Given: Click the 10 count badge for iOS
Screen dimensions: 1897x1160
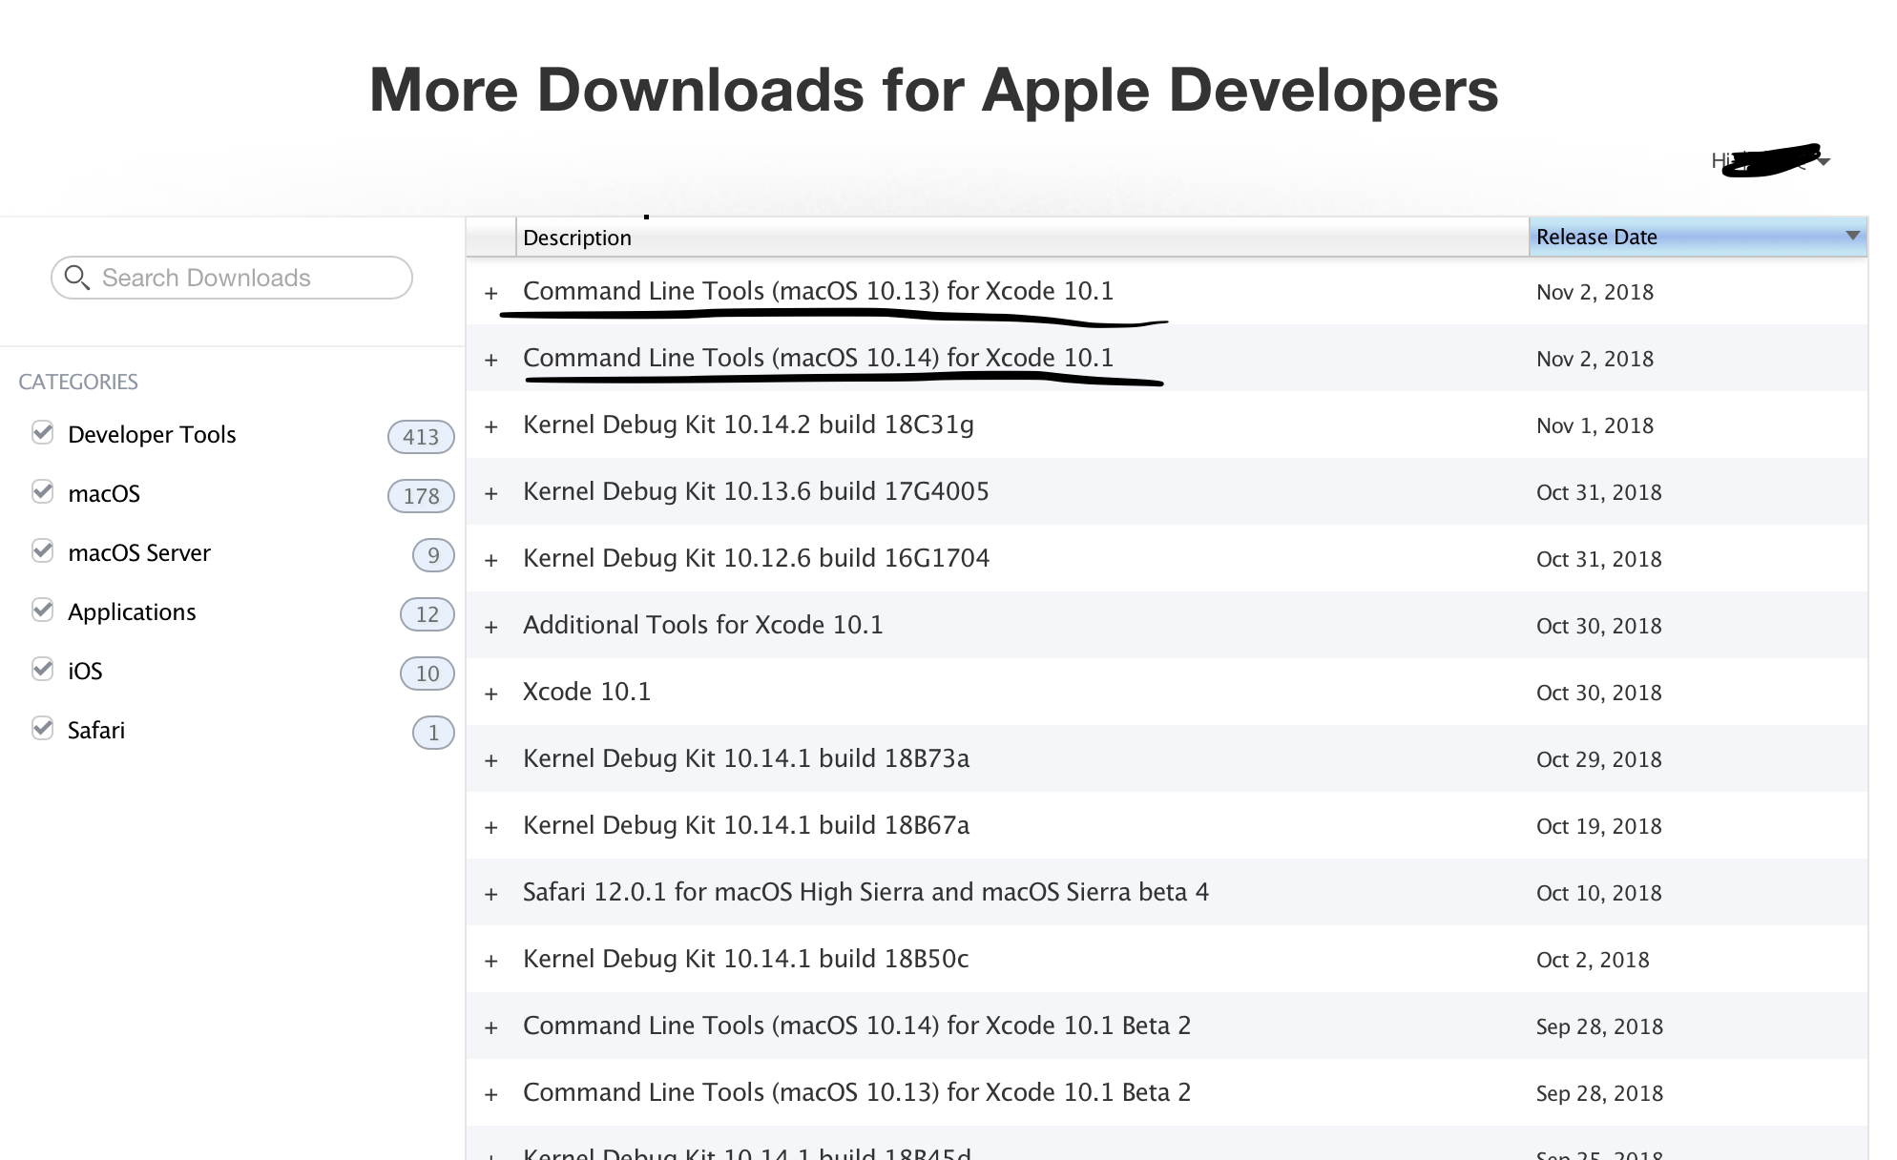Looking at the screenshot, I should click(x=427, y=673).
